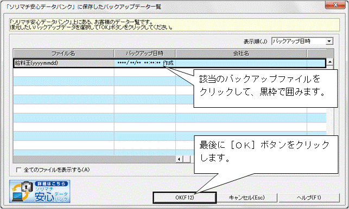Enable 全てのファイルを表示する checkbox
Image resolution: width=349 pixels, height=209 pixels.
point(18,170)
